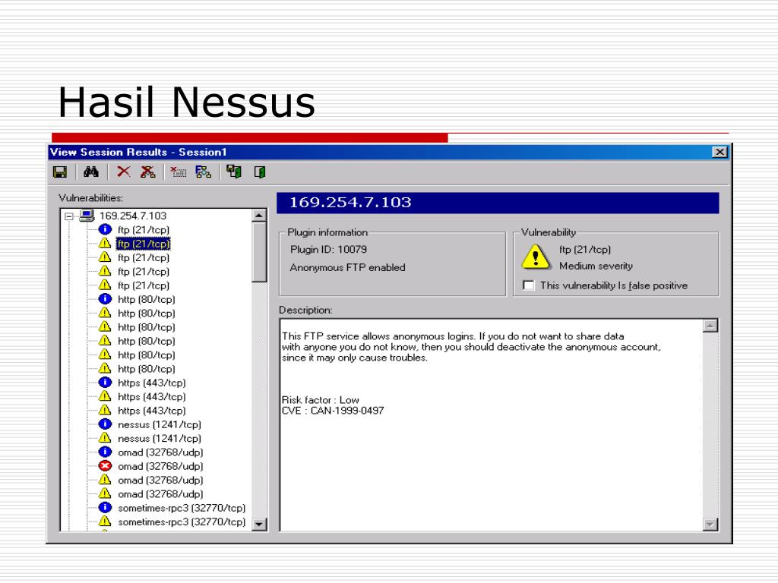Click the Vulnerabilities list scrollbar thumb
Viewport: 778px width, 583px height.
(x=259, y=252)
